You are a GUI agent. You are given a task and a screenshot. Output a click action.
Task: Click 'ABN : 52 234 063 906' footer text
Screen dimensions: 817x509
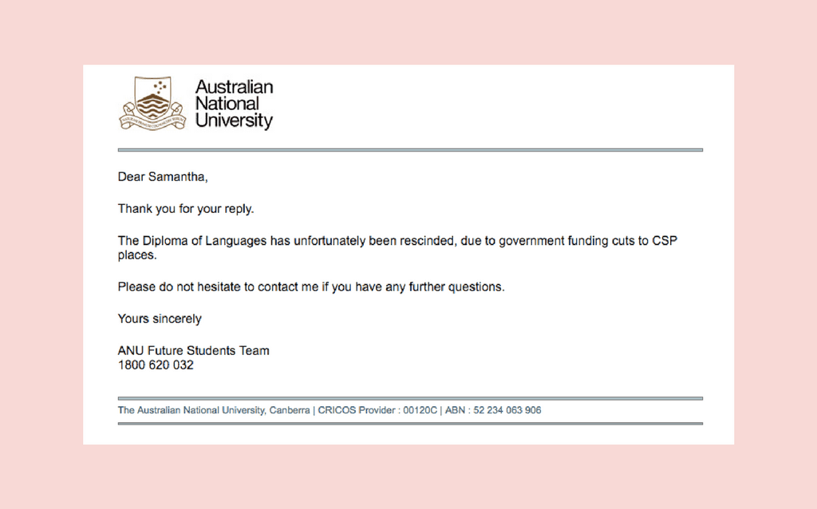(x=493, y=411)
